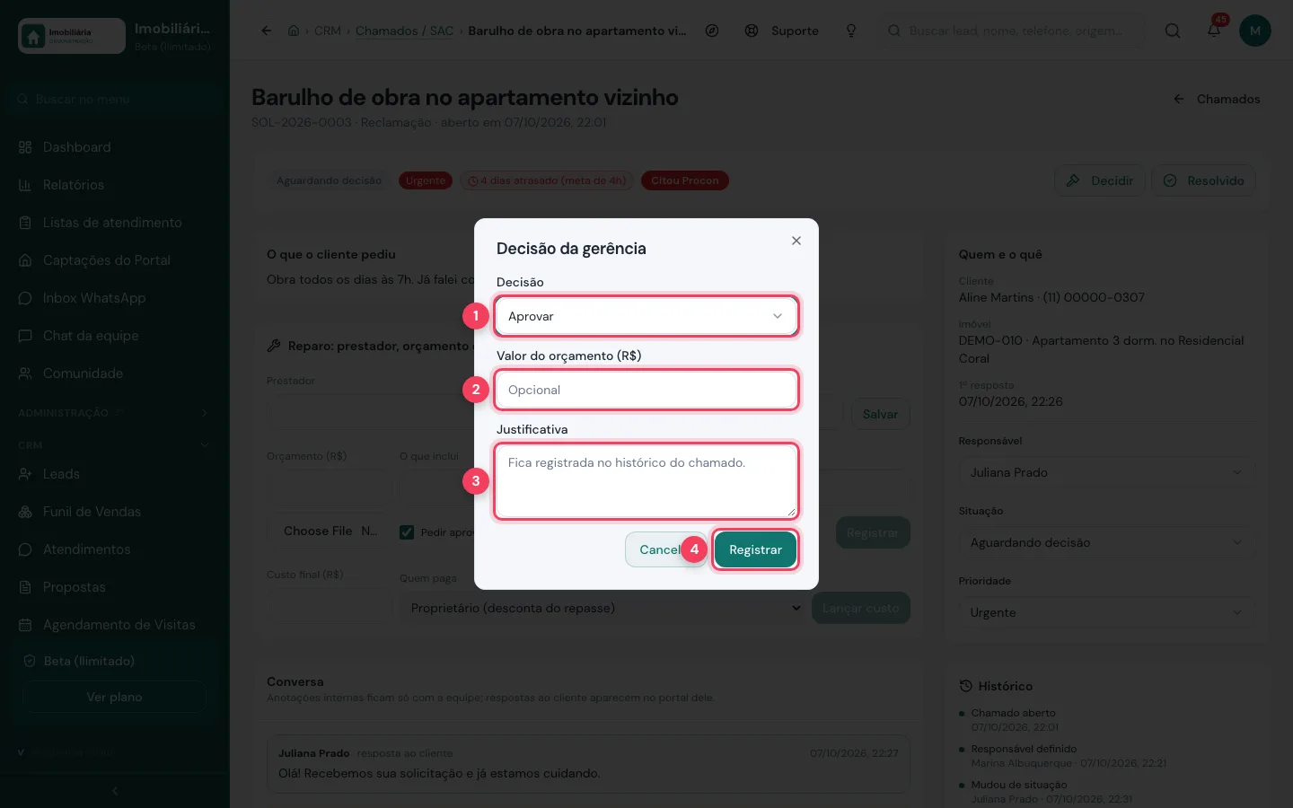Screen dimensions: 1293x808
Task: Open the Quem paga dropdown
Action: (603, 608)
